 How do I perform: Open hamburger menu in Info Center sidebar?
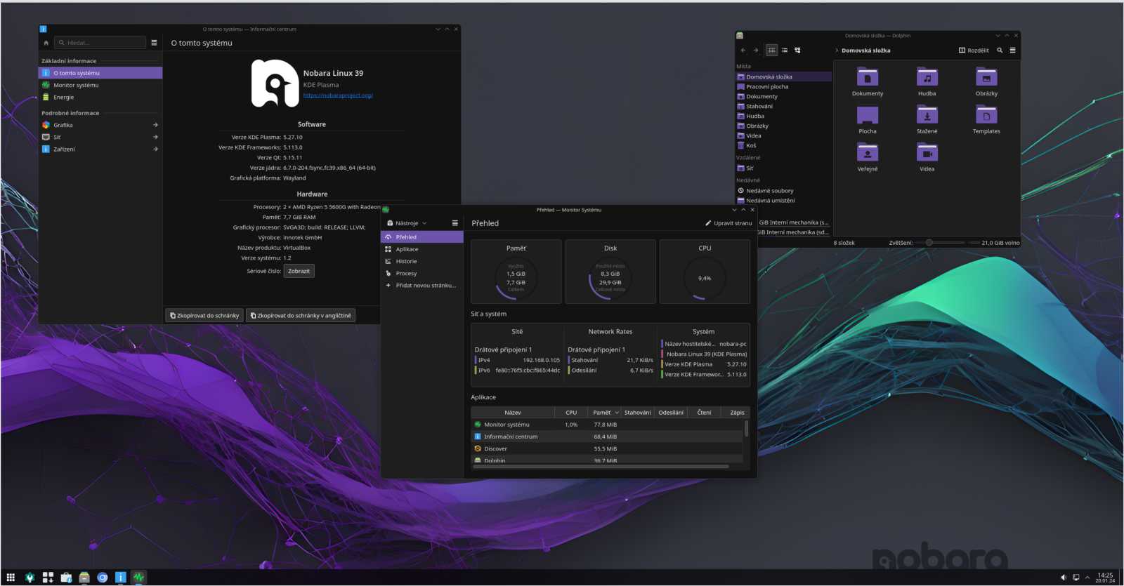154,43
